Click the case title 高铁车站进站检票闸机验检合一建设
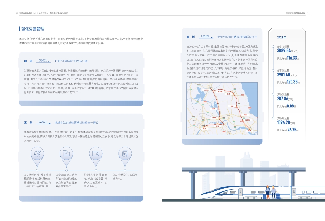Image resolution: width=325 pixels, height=221 pixels. pyautogui.click(x=76, y=123)
